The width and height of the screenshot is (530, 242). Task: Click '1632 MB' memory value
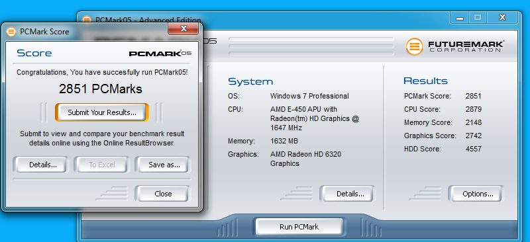point(284,141)
